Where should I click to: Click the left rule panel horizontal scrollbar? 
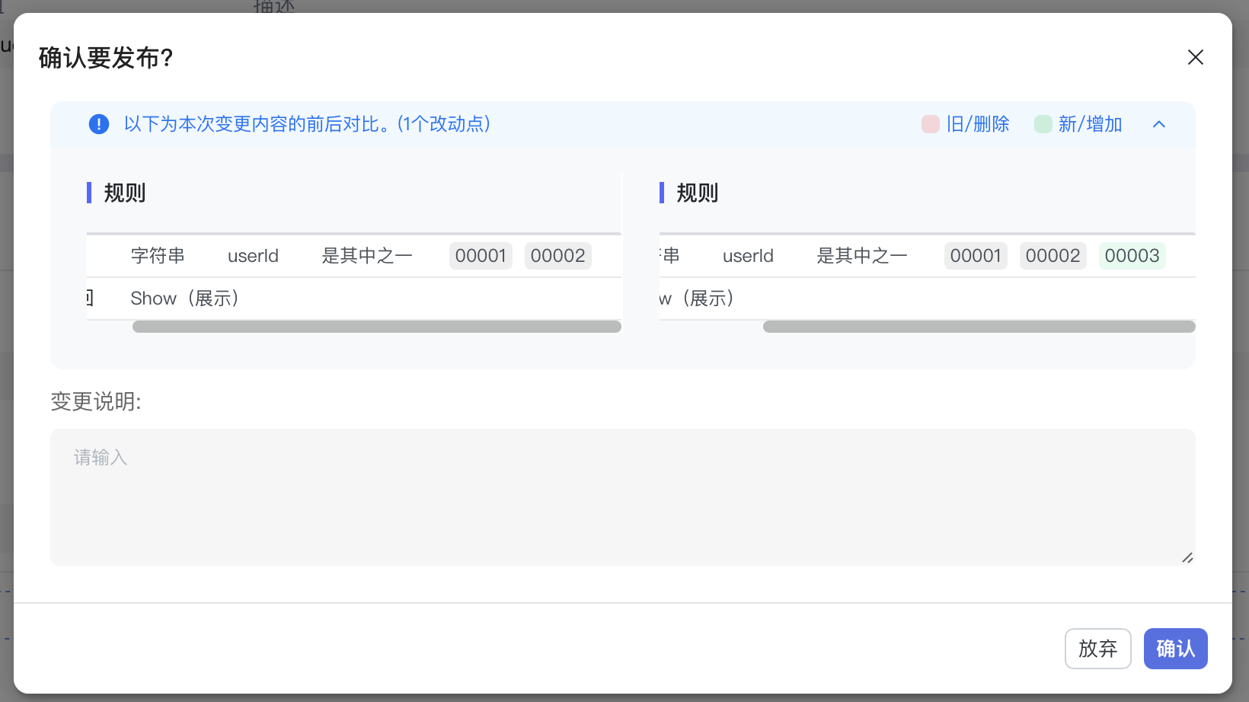tap(376, 327)
